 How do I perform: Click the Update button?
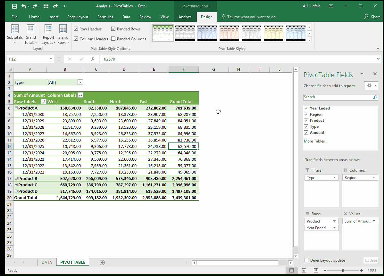point(371,260)
